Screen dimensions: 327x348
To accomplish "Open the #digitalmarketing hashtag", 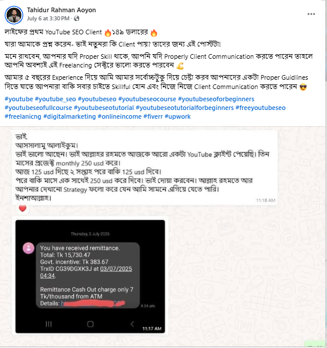I will pos(69,116).
